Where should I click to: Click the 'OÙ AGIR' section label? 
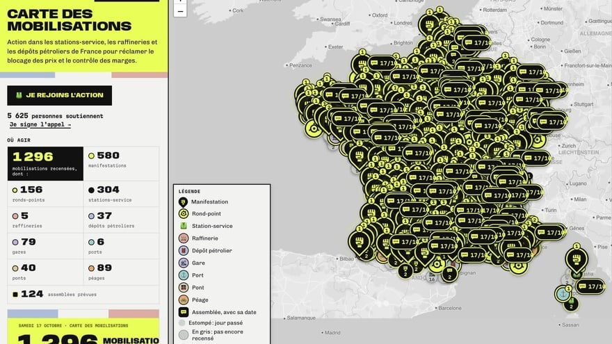(19, 140)
